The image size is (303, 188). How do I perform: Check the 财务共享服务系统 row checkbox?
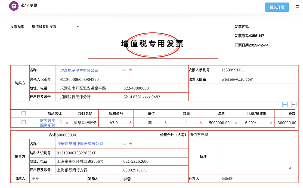24,122
